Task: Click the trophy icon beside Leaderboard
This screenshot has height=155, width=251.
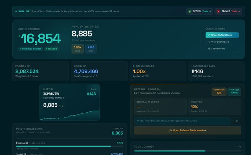Action: click(209, 49)
